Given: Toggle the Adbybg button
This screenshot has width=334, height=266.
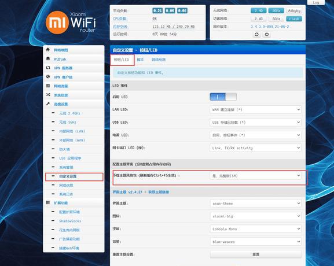Looking at the screenshot, I should point(294,10).
